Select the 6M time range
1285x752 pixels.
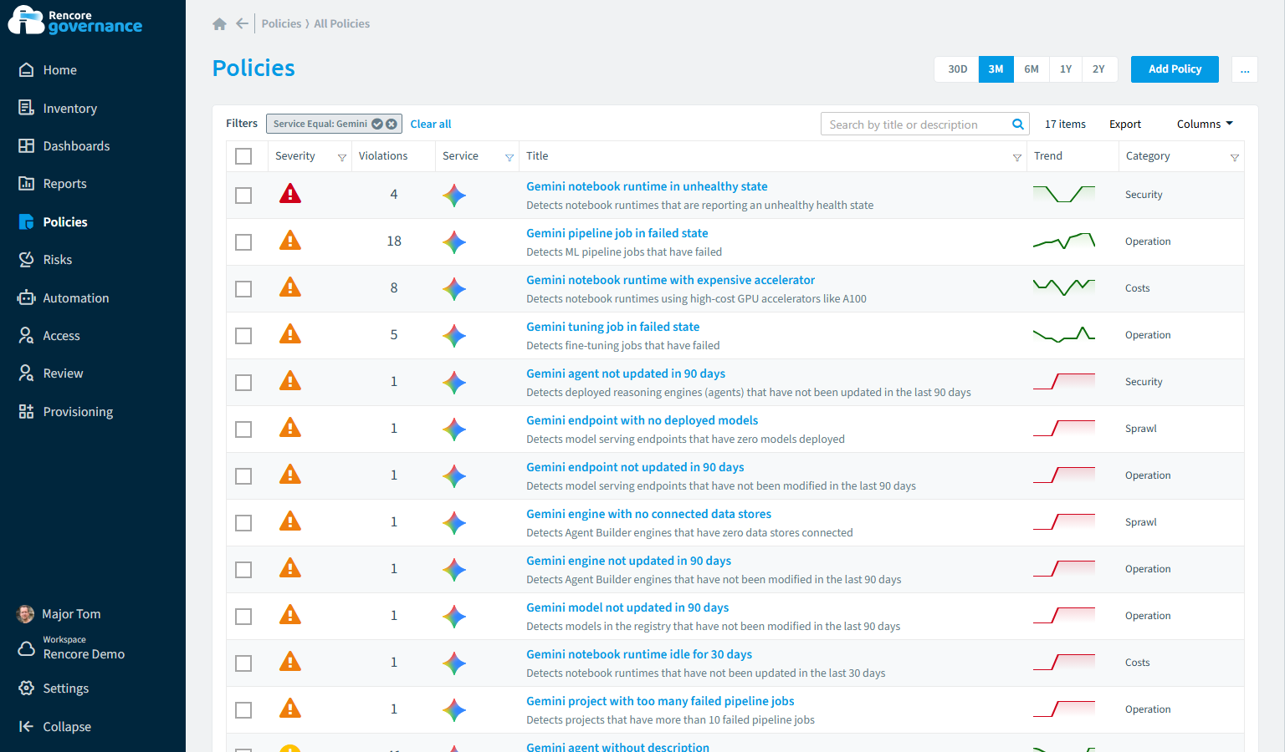[x=1032, y=69]
